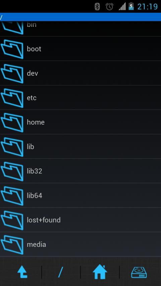Tap the up-one-level arrow icon
The height and width of the screenshot is (286, 161).
tap(22, 272)
